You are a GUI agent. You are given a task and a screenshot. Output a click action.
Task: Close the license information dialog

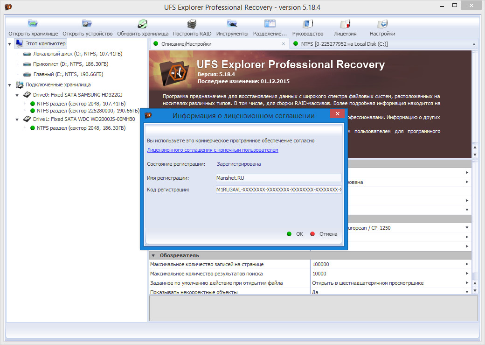[x=338, y=113]
